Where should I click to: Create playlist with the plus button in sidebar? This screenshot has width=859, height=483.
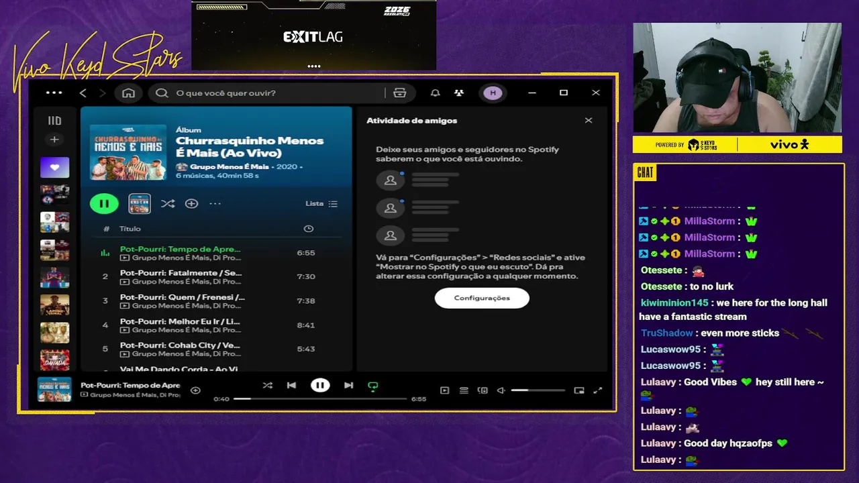[x=54, y=140]
